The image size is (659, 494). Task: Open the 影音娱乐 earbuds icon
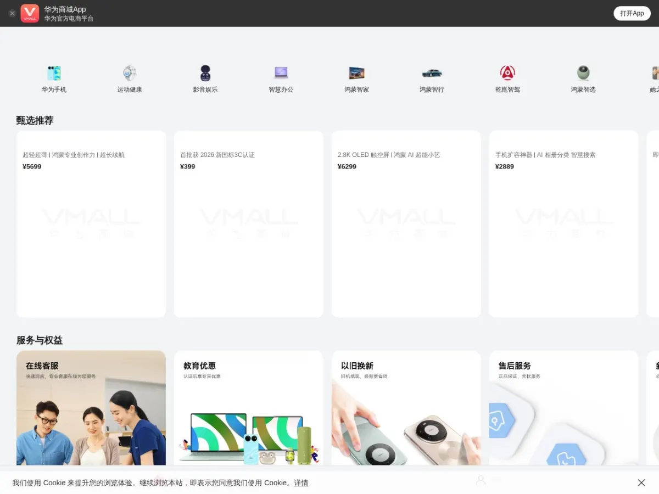click(x=205, y=73)
